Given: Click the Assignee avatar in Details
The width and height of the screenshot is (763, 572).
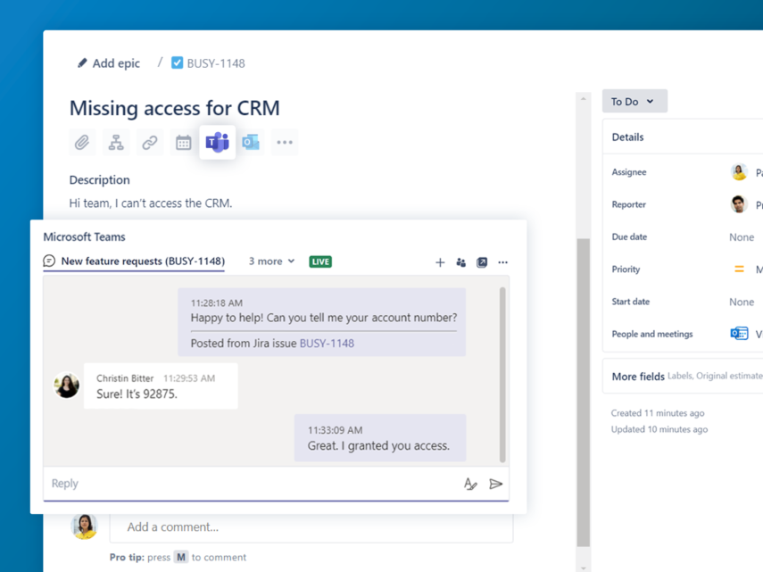Looking at the screenshot, I should [x=739, y=172].
